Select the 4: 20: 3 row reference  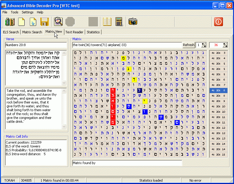(x=219, y=53)
